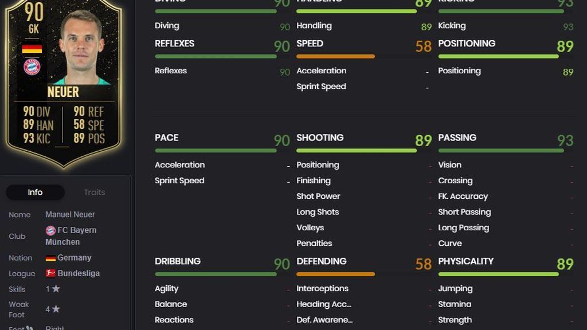
Task: Click the star icon next to Weak Foot
Action: (56, 309)
